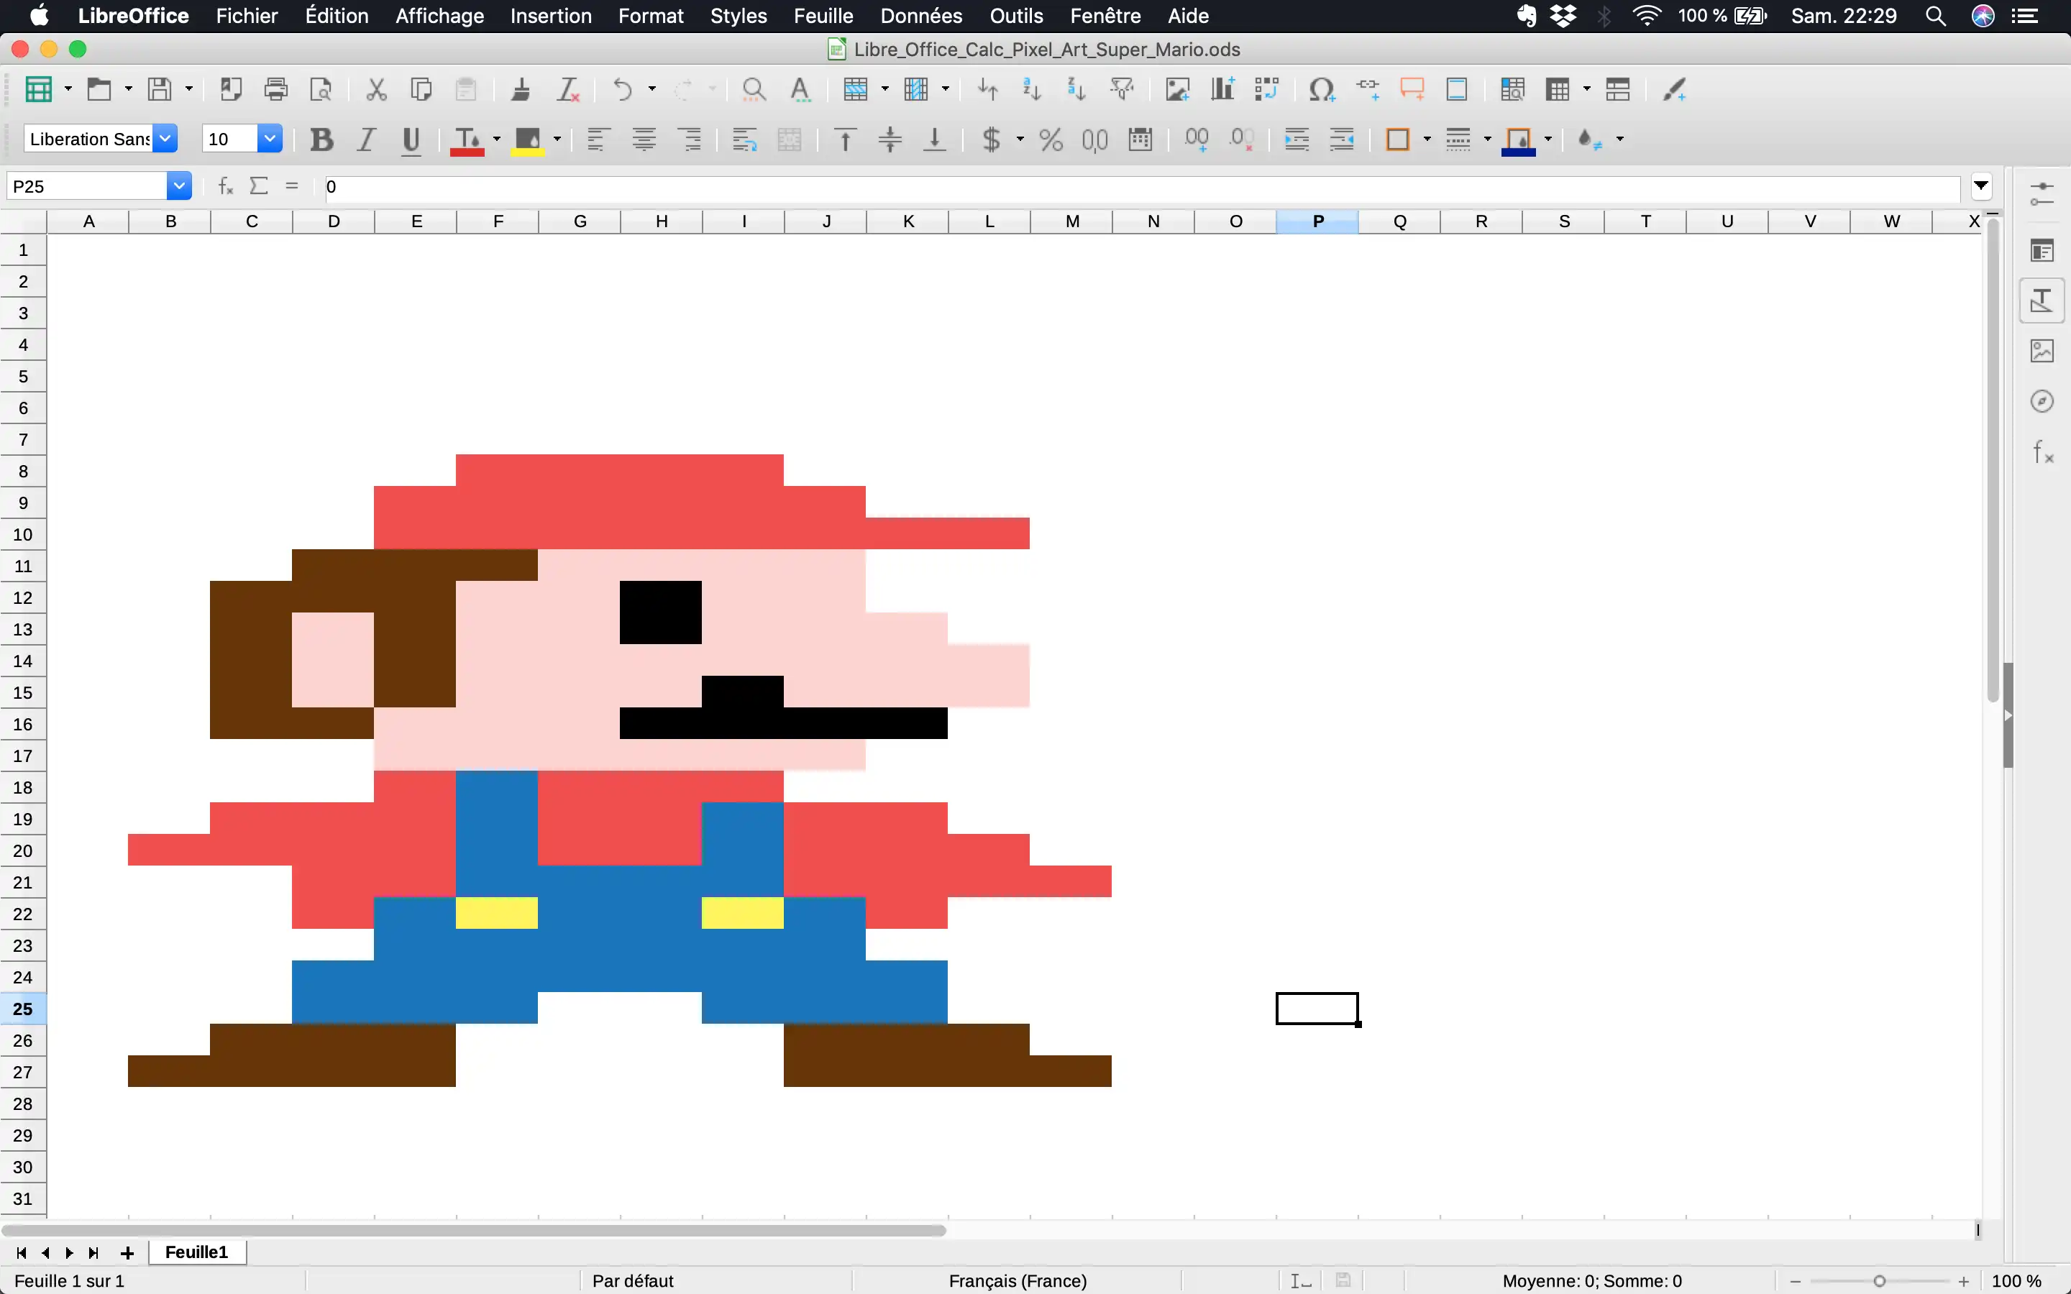The height and width of the screenshot is (1294, 2071).
Task: Click the add new sheet plus button
Action: 127,1253
